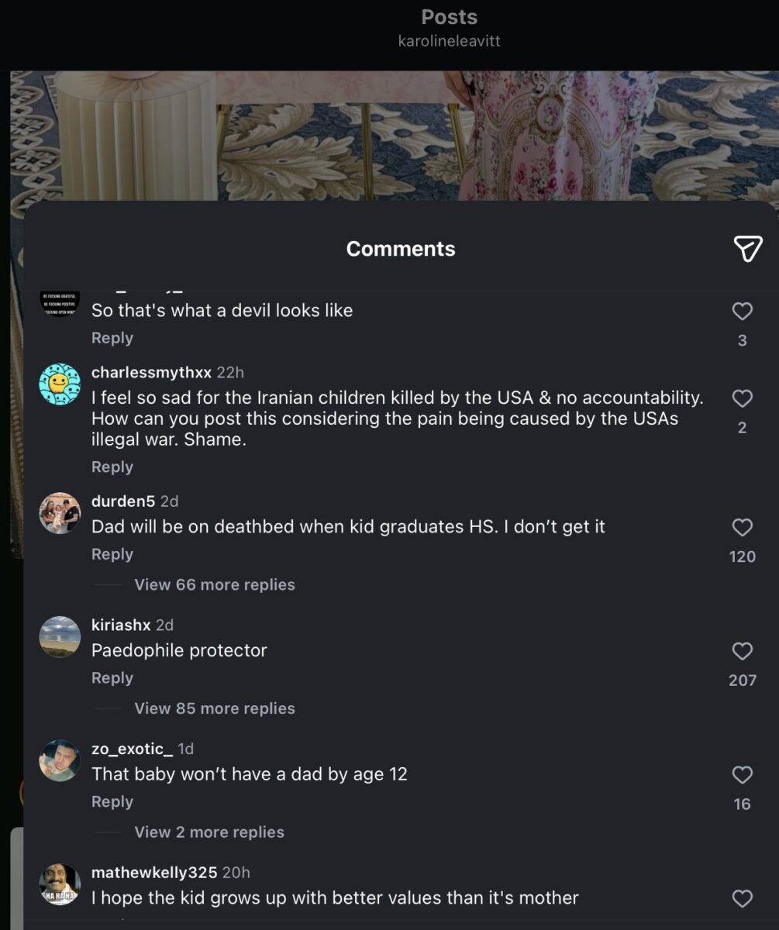779x930 pixels.
Task: Open kiriashx's profile avatar
Action: click(x=60, y=637)
